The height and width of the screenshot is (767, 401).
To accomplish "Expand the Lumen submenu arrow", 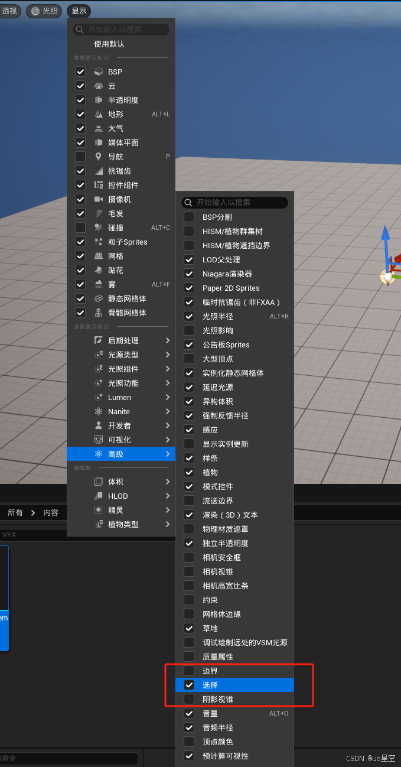I will click(x=168, y=397).
